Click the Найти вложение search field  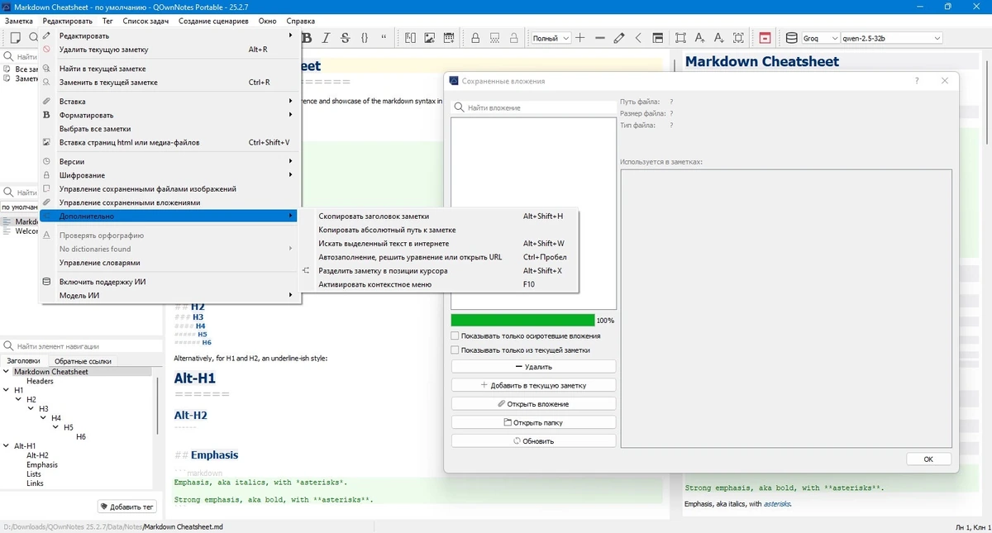(533, 107)
